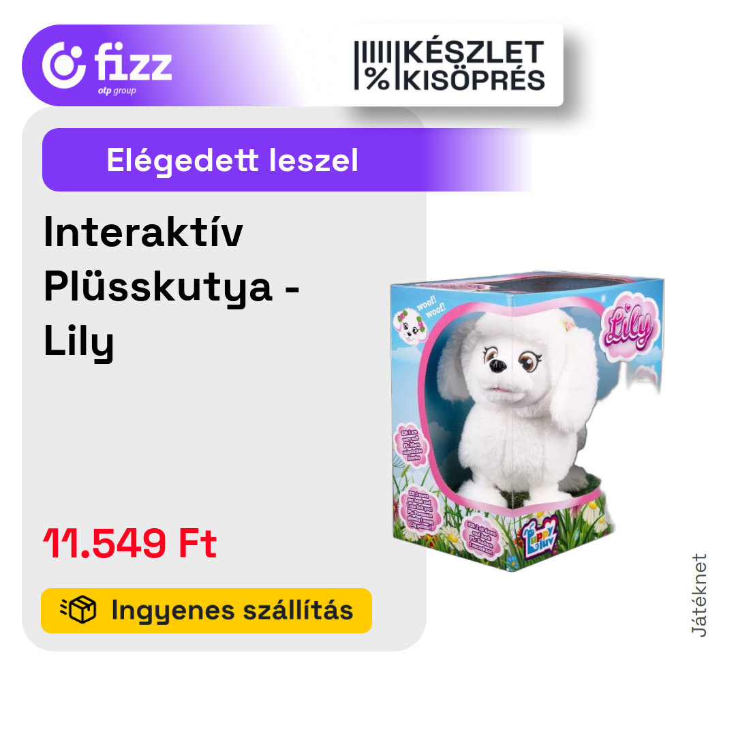Click the delivery package box icon
Screen dimensions: 736x736
(78, 610)
